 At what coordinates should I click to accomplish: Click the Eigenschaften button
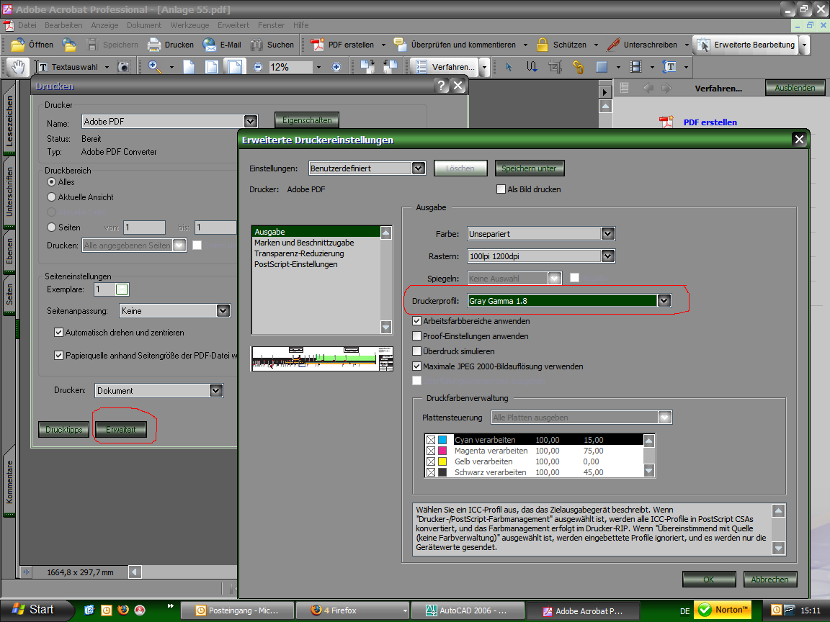coord(307,120)
